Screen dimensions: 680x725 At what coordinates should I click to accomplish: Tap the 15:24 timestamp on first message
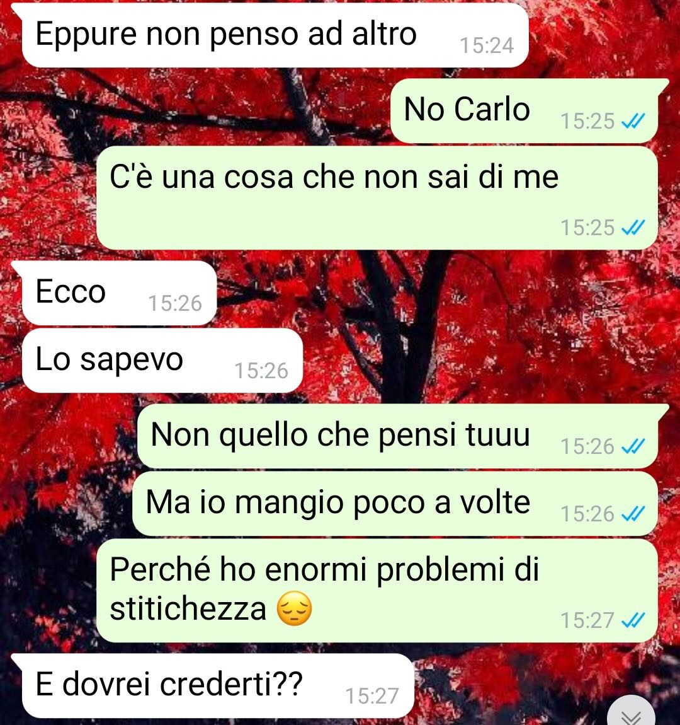pyautogui.click(x=487, y=45)
